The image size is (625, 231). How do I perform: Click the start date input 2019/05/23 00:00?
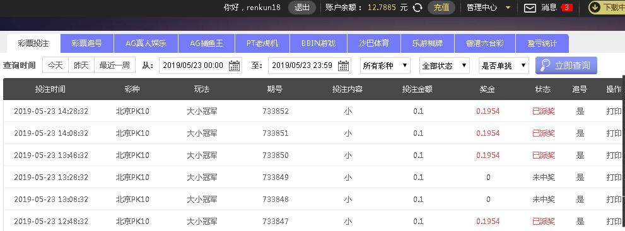(x=201, y=65)
